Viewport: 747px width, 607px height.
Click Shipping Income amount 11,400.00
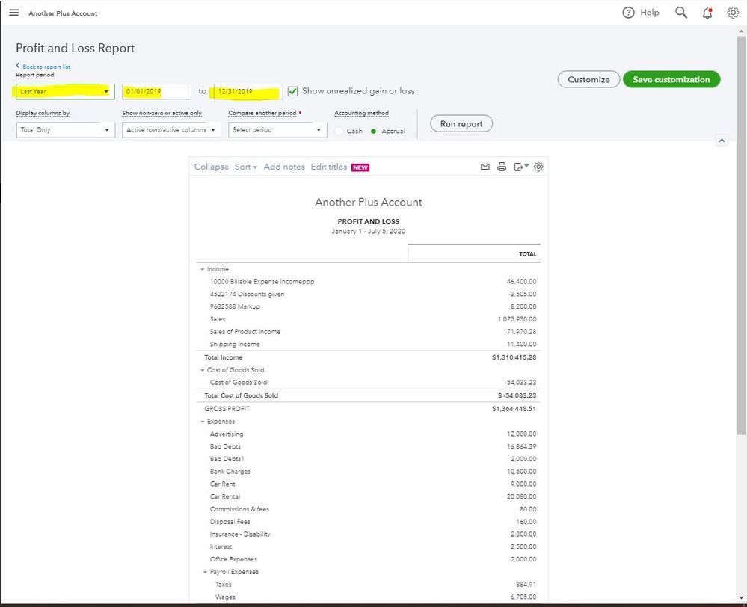[522, 344]
